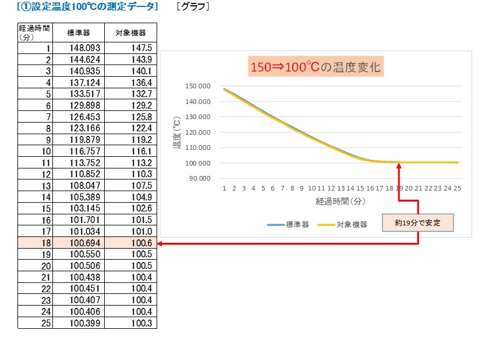Click cell value 100.550
This screenshot has height=341, width=489.
(85, 254)
